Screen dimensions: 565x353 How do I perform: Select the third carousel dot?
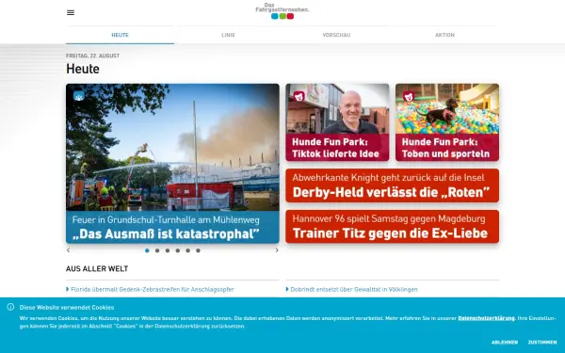pyautogui.click(x=168, y=250)
